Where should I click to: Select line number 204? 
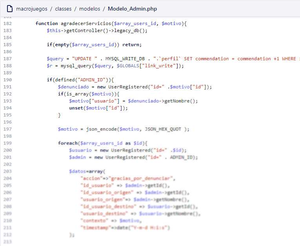click(7, 178)
